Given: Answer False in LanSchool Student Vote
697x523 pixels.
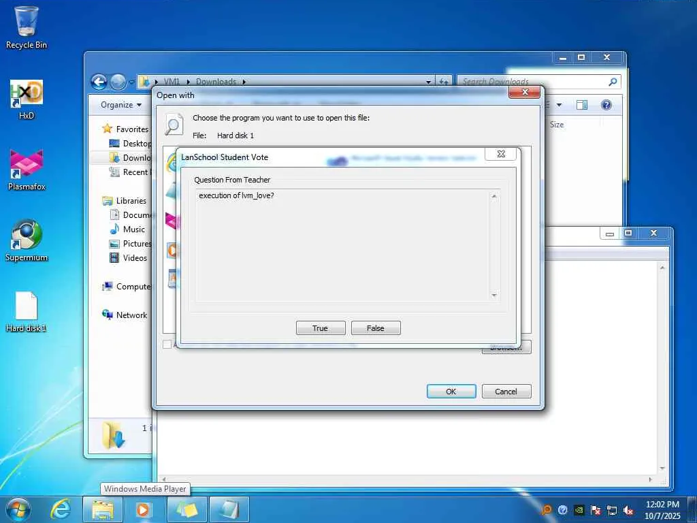Looking at the screenshot, I should [376, 328].
